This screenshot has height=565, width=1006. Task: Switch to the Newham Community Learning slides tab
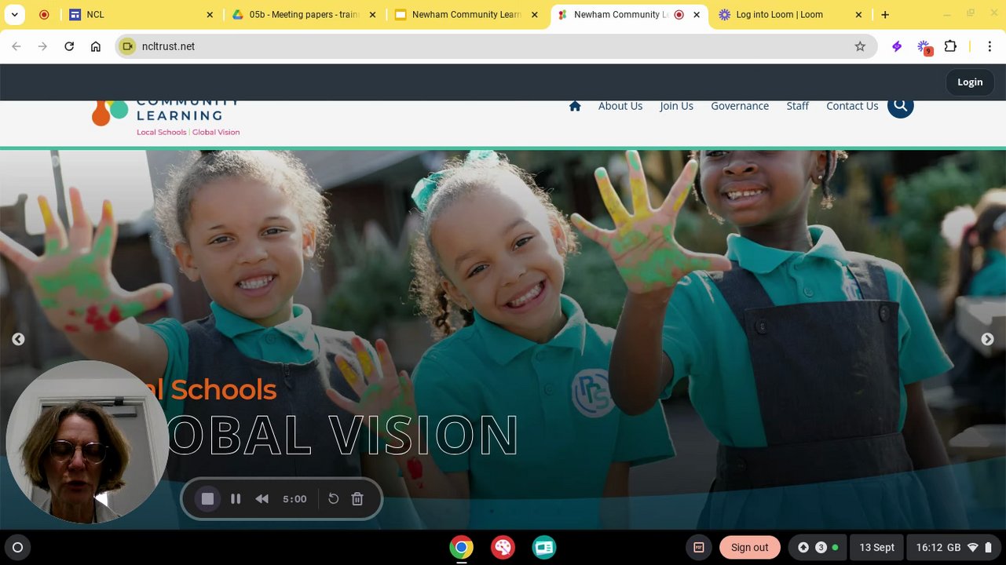[466, 14]
